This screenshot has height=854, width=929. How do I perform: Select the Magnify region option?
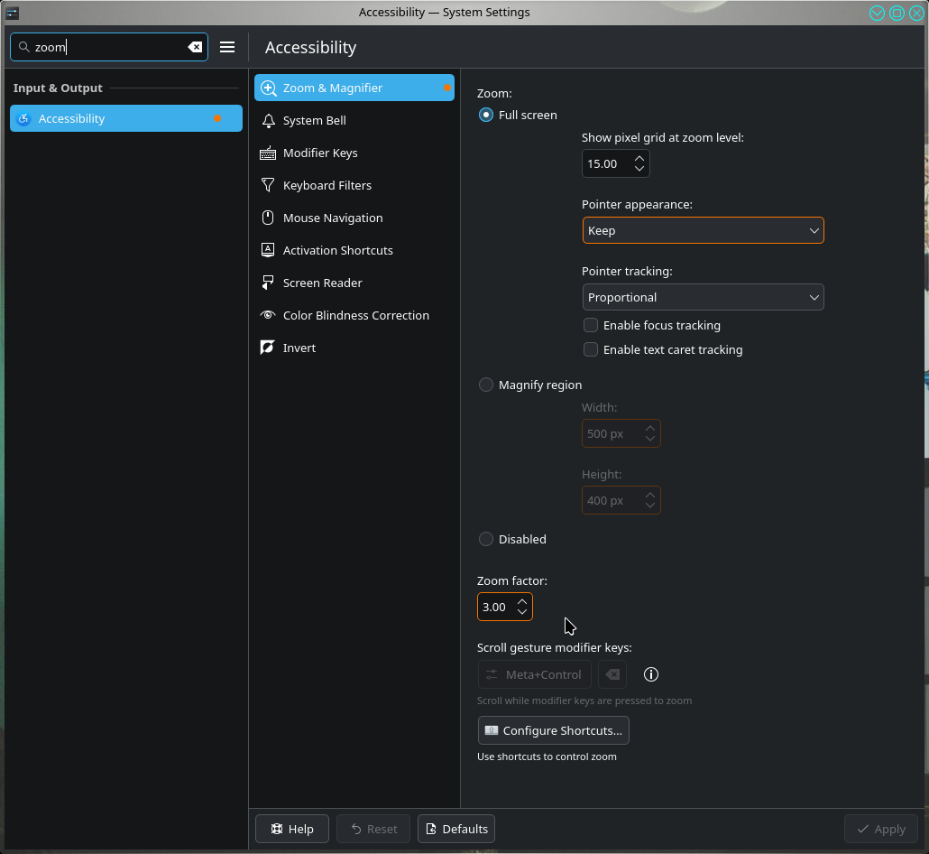pos(486,385)
